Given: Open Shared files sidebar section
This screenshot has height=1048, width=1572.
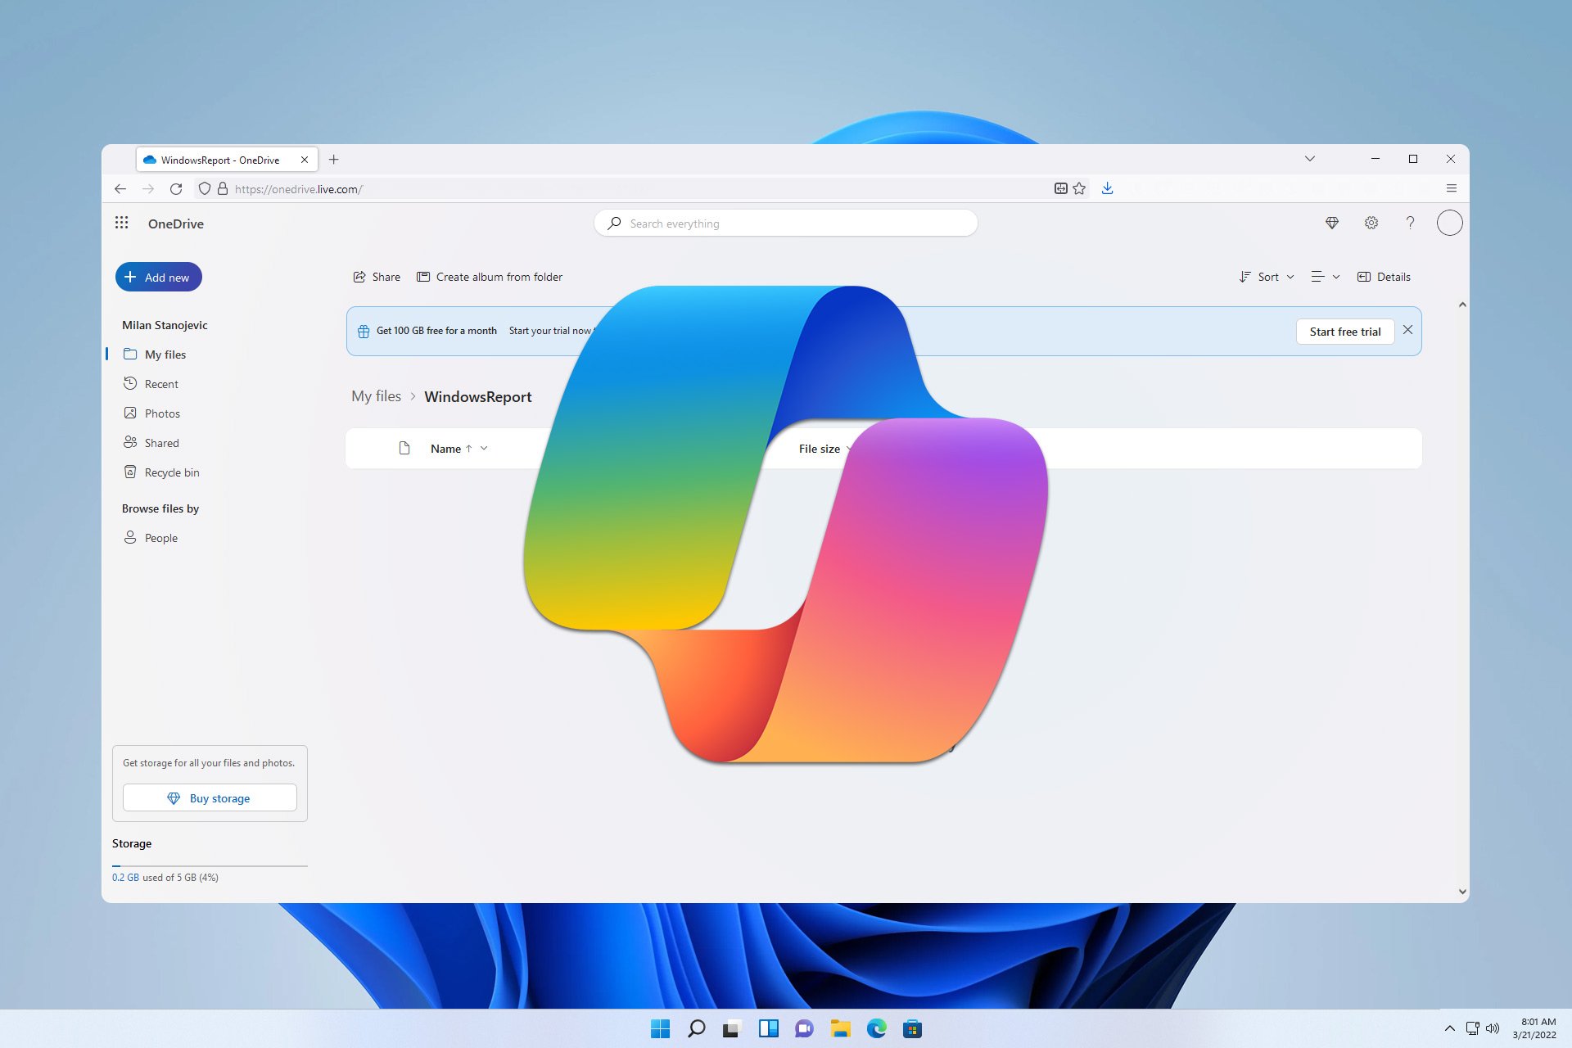Looking at the screenshot, I should point(160,442).
